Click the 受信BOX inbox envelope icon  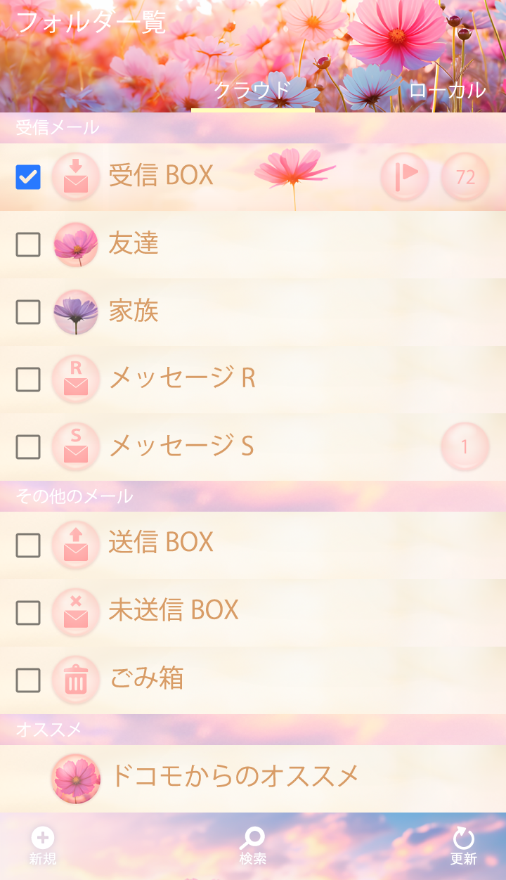76,177
